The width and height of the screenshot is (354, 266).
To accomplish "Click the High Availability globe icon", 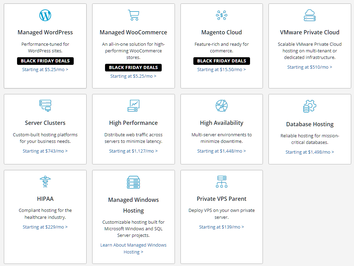I will coord(222,105).
